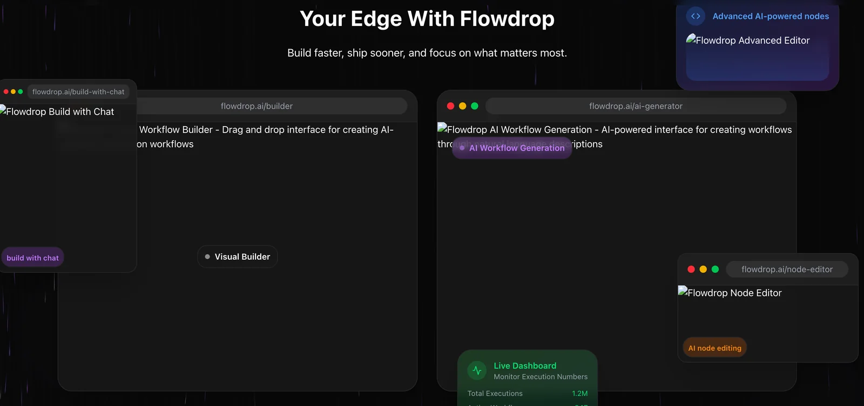
Task: Click the yellow dot in the build-with-chat window
Action: 13,92
